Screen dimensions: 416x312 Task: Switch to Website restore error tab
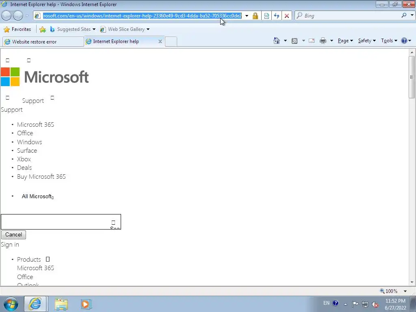(43, 42)
